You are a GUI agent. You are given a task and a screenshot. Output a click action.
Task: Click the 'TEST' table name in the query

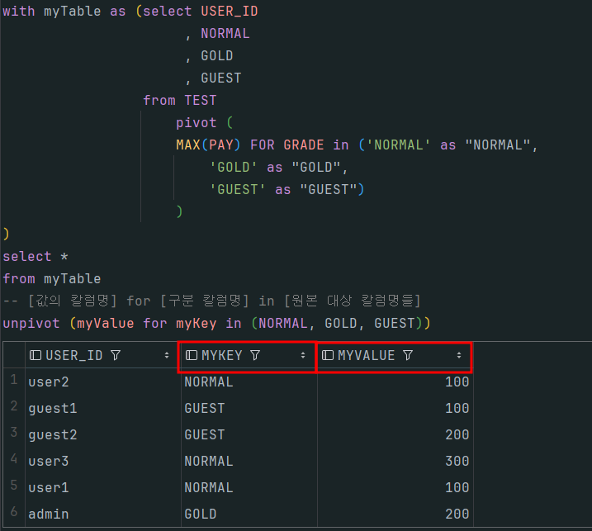point(201,101)
